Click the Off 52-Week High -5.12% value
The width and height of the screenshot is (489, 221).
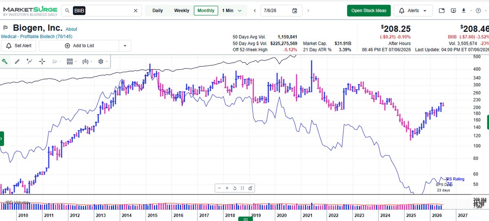click(x=290, y=50)
